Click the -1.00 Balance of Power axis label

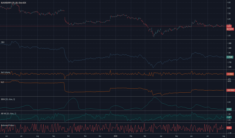[x=229, y=133]
